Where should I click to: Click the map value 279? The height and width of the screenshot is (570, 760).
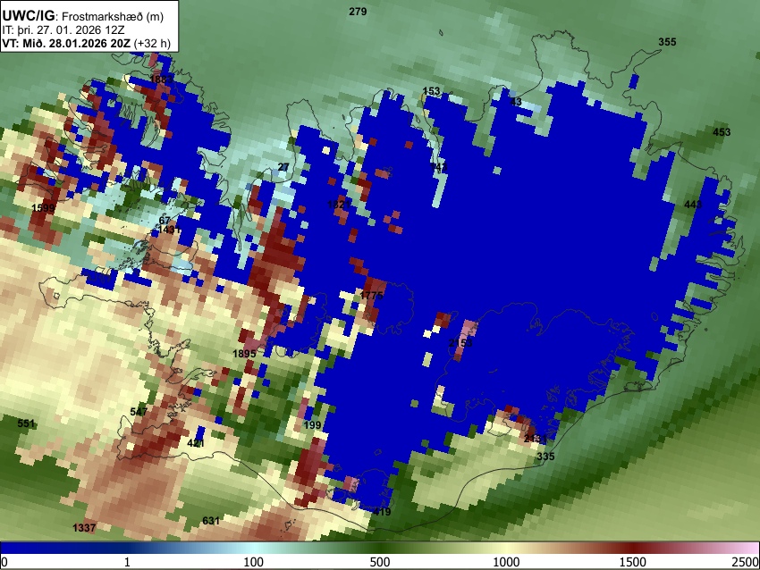point(358,12)
